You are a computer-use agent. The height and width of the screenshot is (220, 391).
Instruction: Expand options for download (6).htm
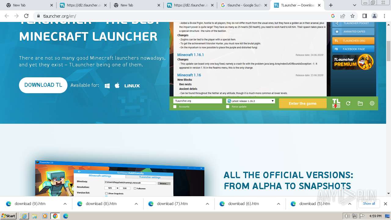(x=278, y=204)
